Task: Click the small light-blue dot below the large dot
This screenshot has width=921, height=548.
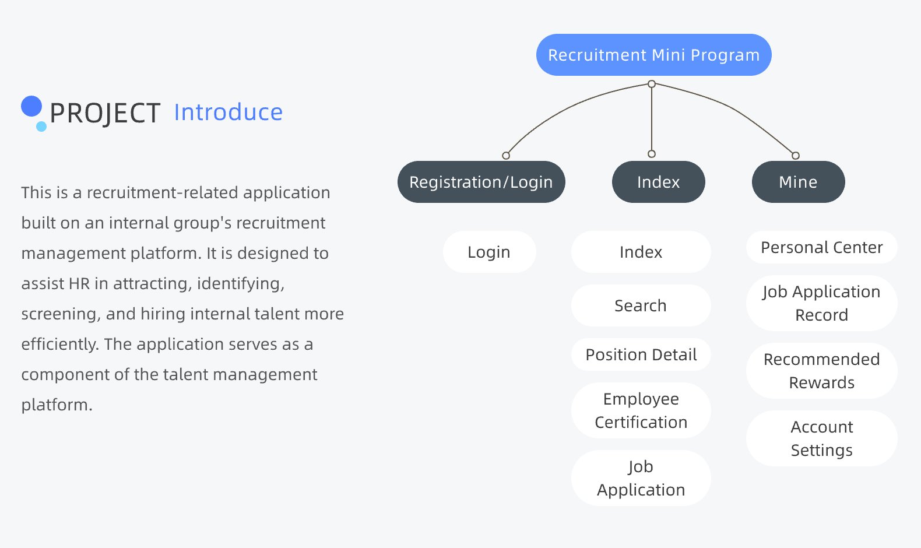Action: point(41,127)
